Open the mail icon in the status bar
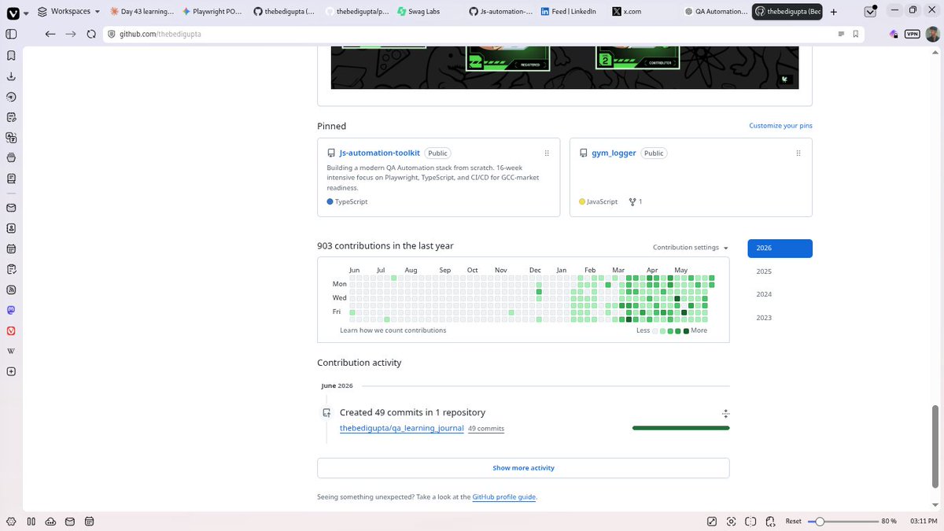The width and height of the screenshot is (944, 531). pos(70,521)
